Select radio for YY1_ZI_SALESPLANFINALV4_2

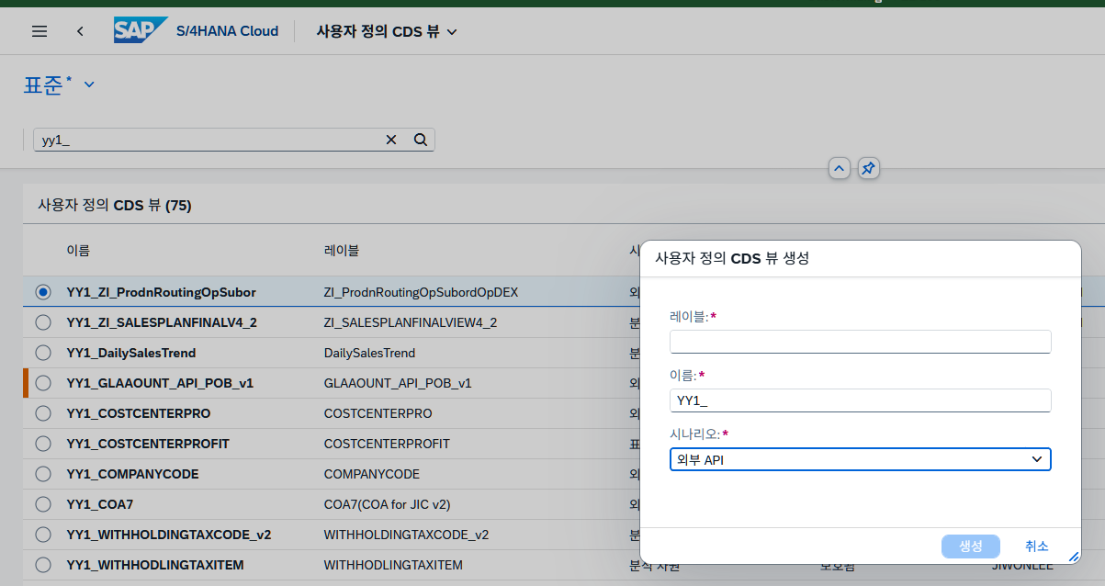[x=43, y=322]
